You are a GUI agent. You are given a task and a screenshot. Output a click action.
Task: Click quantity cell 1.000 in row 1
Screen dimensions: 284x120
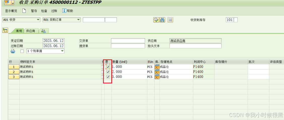coord(129,67)
